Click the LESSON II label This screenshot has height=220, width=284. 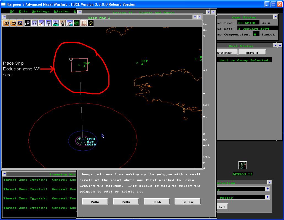(x=242, y=174)
